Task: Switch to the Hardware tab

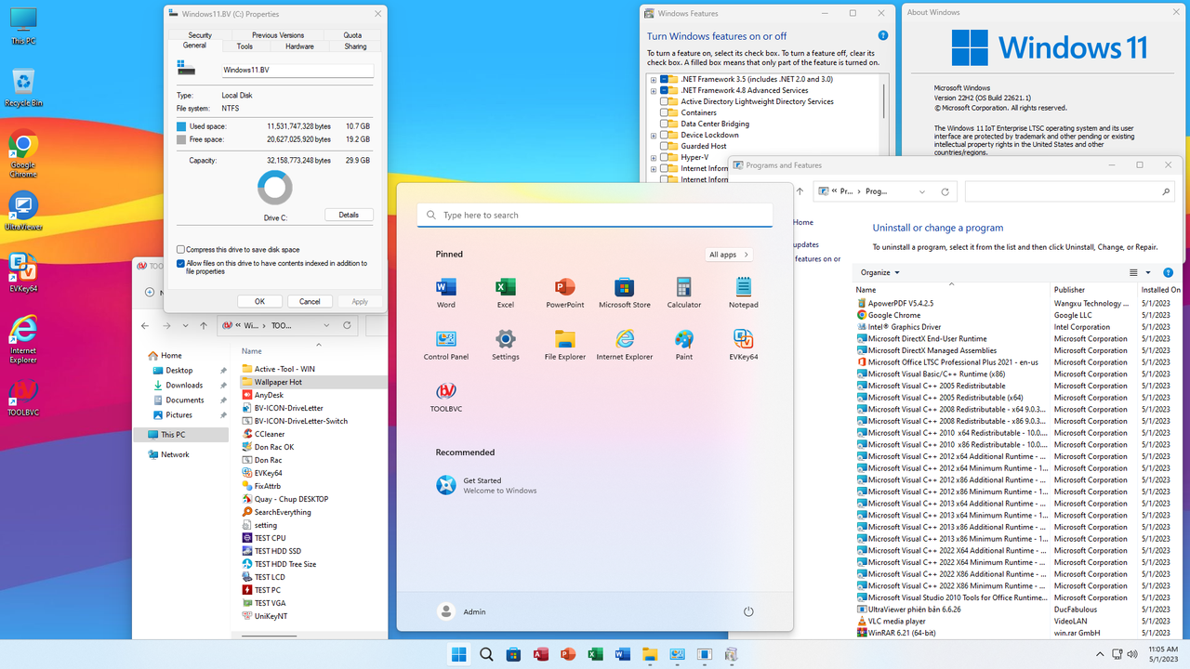Action: (x=299, y=46)
